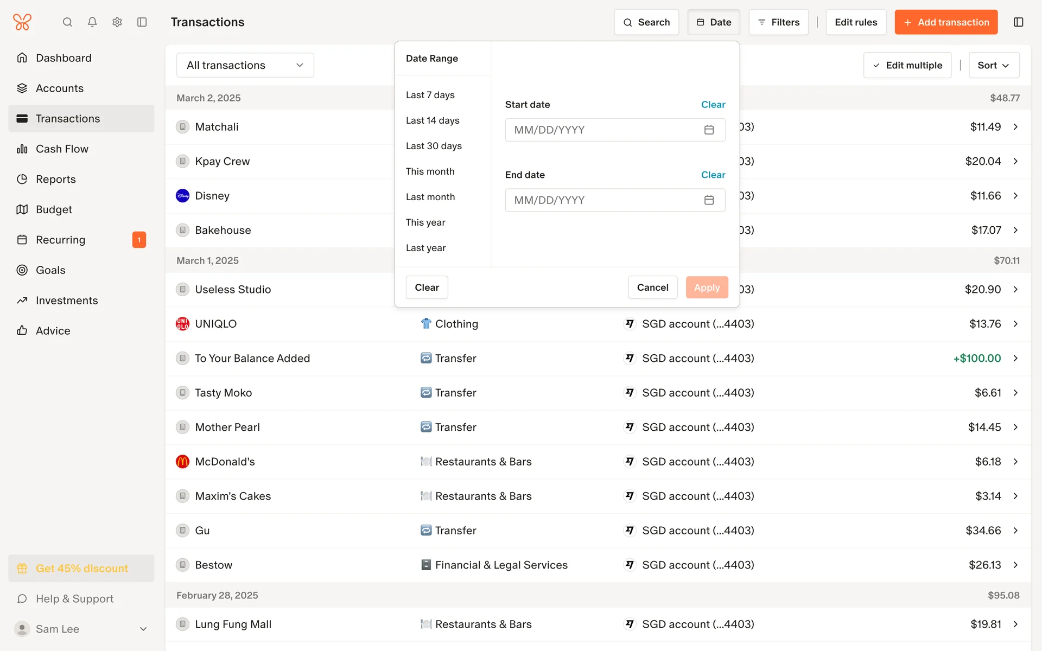Open settings gear icon

point(117,22)
